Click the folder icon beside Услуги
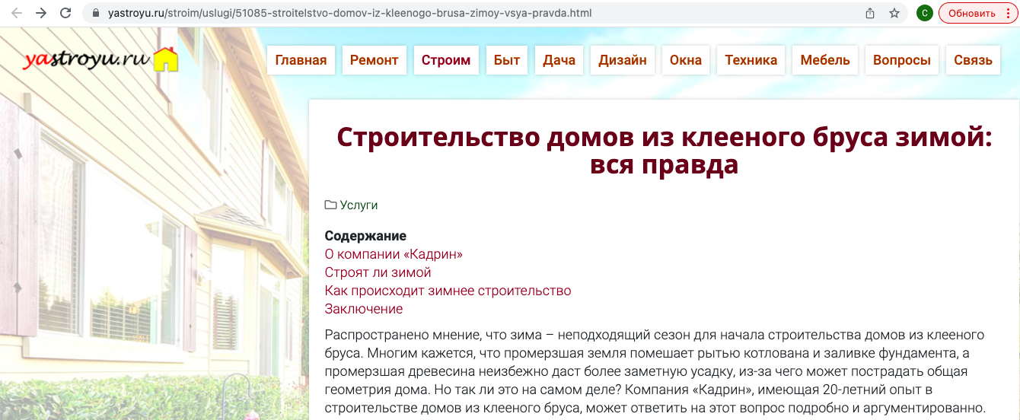The image size is (1020, 420). (x=330, y=205)
